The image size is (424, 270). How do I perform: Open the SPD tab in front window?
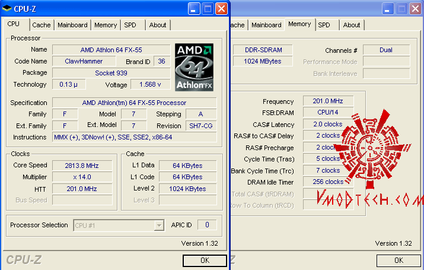[130, 25]
